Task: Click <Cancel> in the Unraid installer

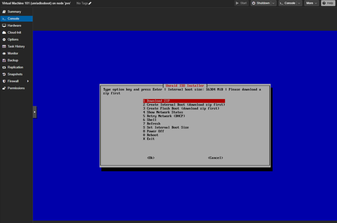Action: point(215,158)
